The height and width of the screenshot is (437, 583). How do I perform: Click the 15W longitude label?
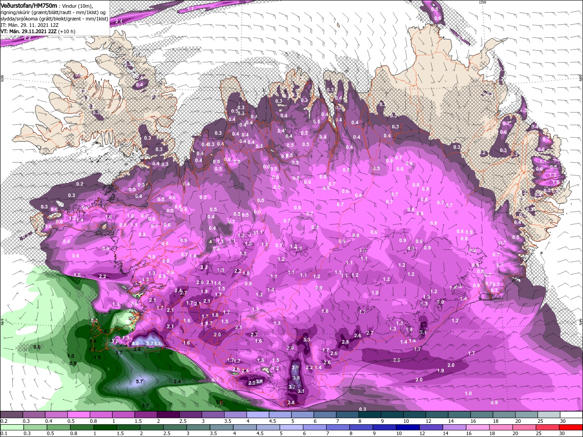483,2
